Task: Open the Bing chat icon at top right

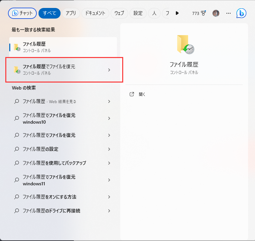Action: pyautogui.click(x=241, y=13)
